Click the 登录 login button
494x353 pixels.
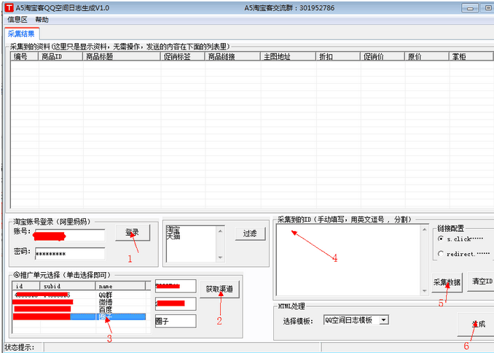pos(133,233)
